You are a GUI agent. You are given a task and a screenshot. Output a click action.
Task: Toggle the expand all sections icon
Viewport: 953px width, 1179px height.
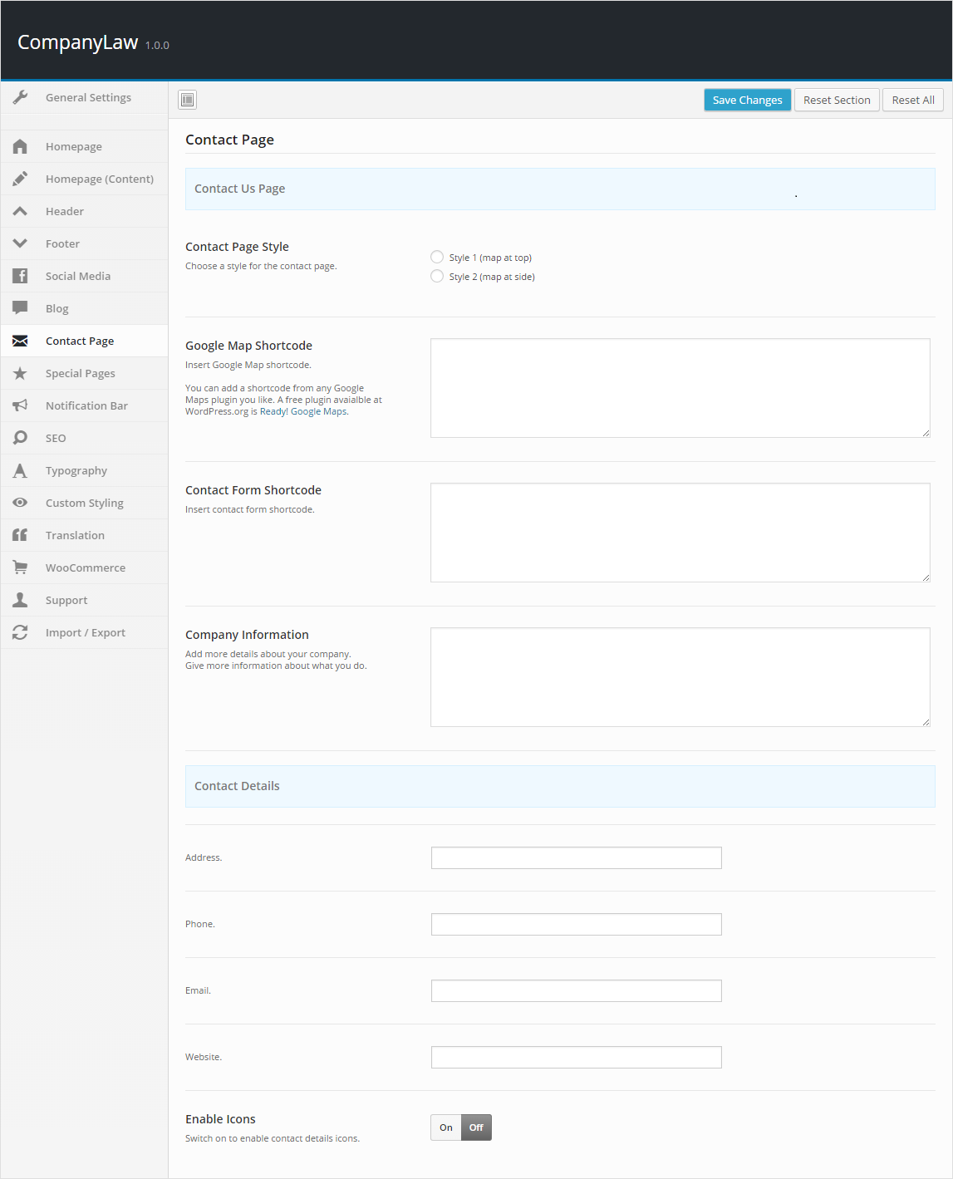[188, 100]
